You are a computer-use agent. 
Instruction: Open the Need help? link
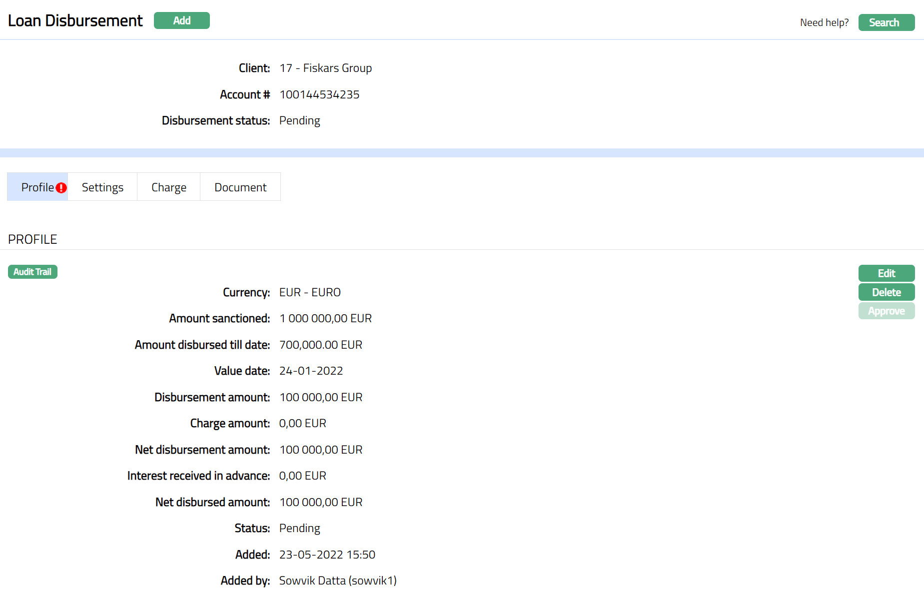click(x=824, y=22)
